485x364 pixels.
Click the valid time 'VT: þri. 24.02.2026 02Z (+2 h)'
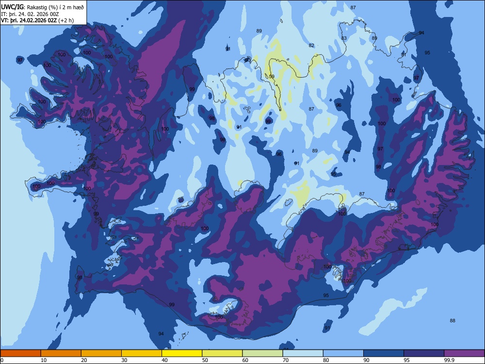click(x=37, y=20)
